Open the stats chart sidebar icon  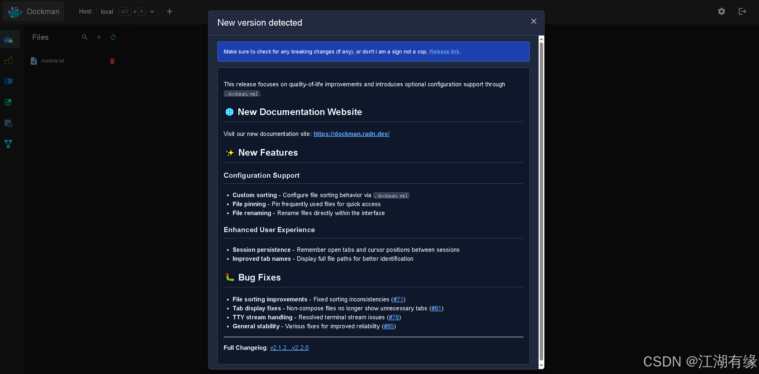[8, 60]
